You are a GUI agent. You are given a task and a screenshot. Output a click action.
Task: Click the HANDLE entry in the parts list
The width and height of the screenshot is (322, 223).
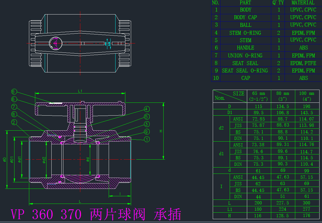245,48
